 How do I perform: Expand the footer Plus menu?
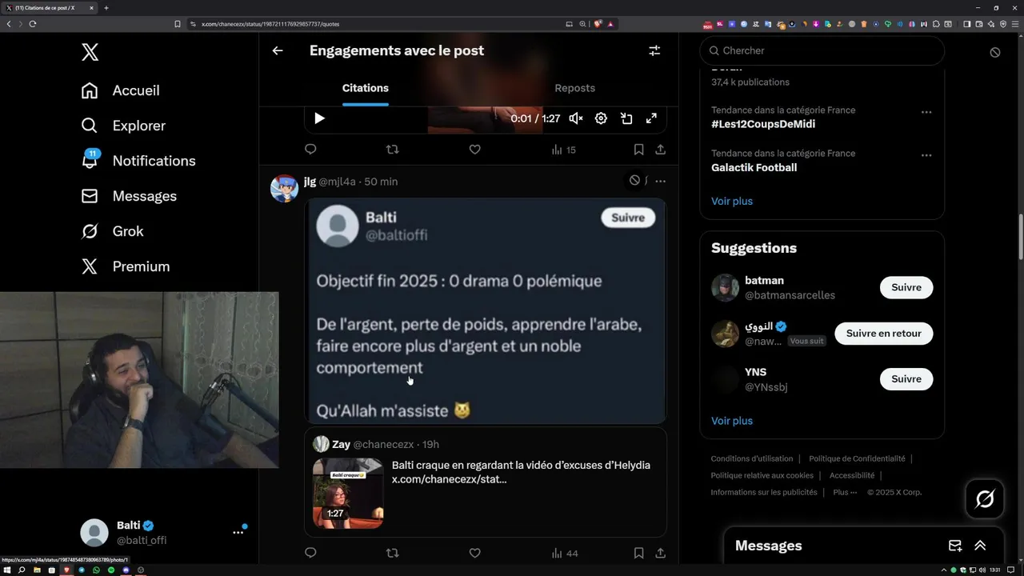(x=845, y=492)
